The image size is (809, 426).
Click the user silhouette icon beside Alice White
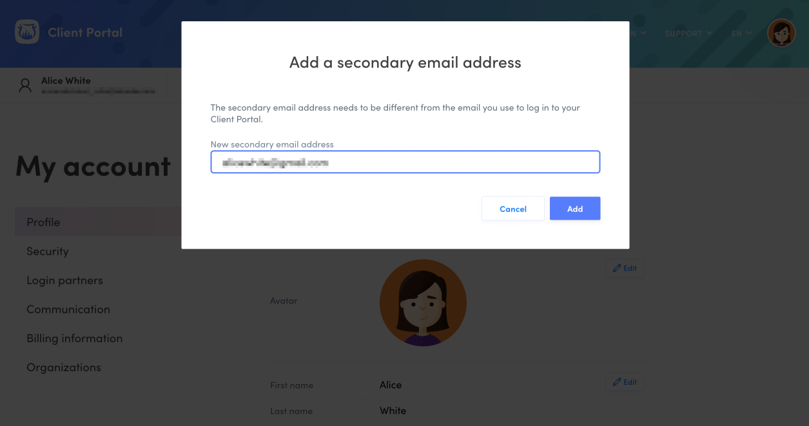pos(25,85)
